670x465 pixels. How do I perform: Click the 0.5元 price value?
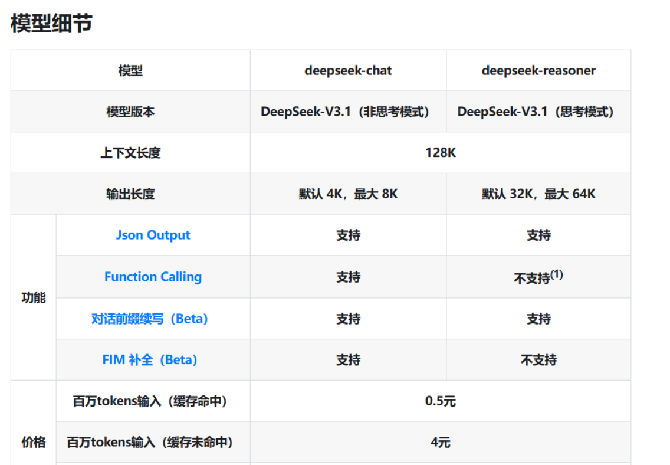point(441,401)
